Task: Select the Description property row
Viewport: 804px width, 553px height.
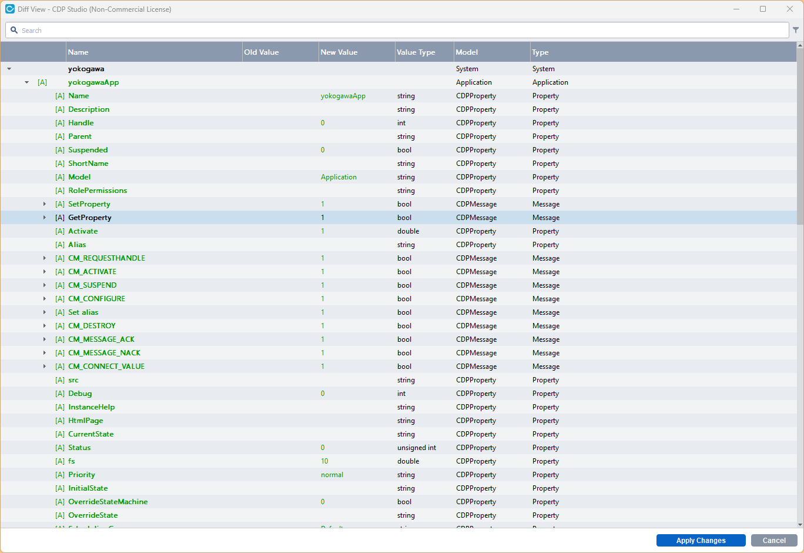Action: pos(398,109)
